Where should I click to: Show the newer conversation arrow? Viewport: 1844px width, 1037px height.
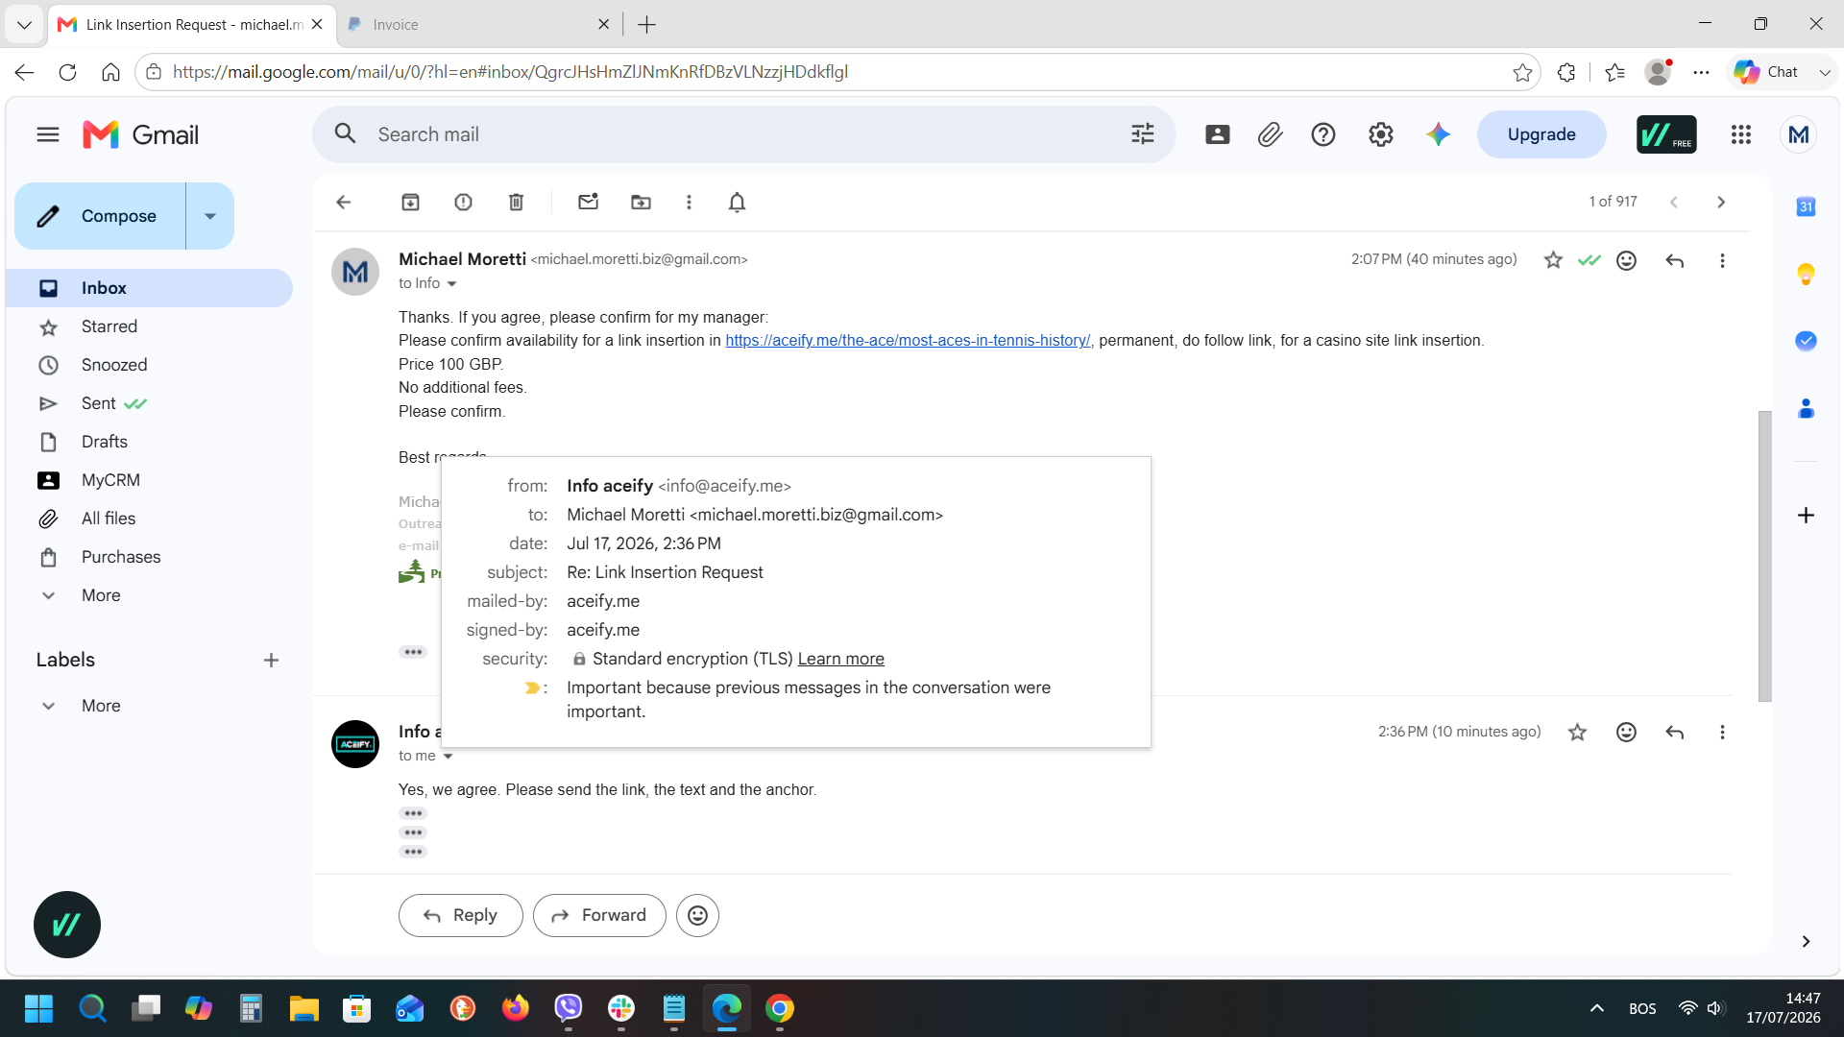point(1674,202)
